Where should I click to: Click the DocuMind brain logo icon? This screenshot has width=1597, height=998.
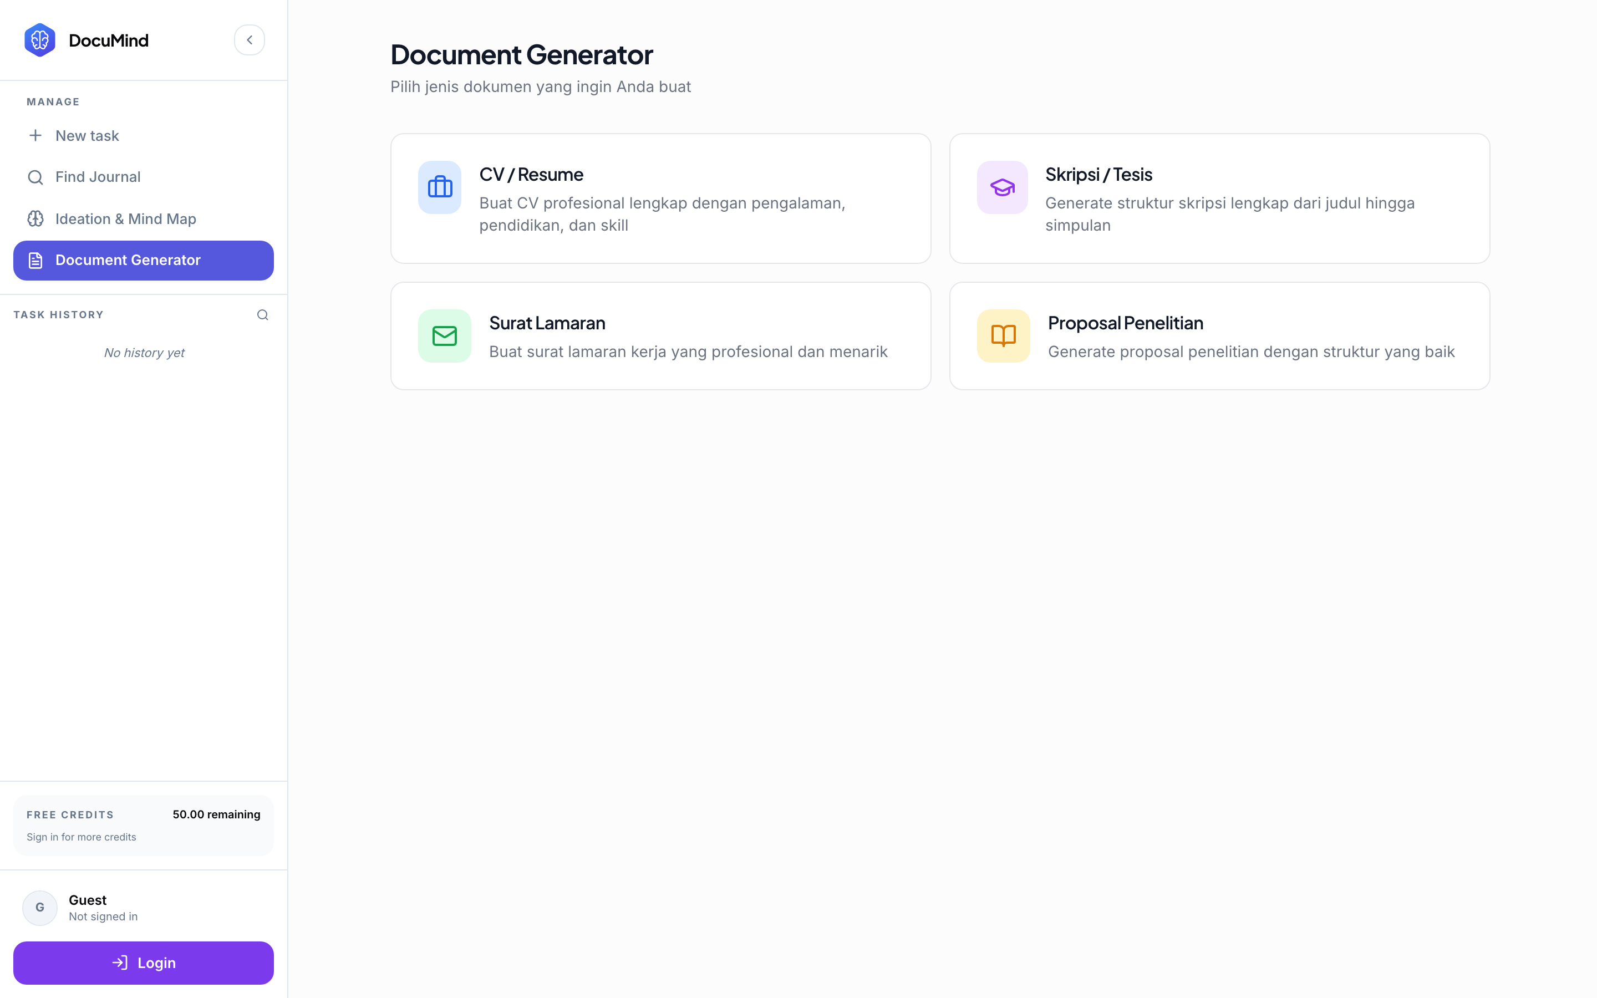coord(39,40)
